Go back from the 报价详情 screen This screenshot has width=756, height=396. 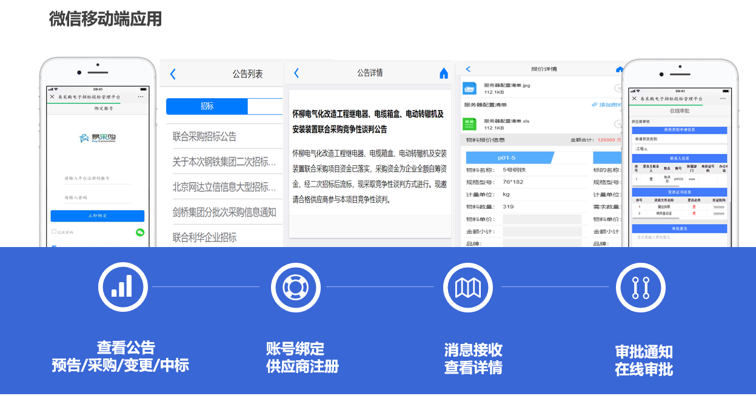(468, 69)
